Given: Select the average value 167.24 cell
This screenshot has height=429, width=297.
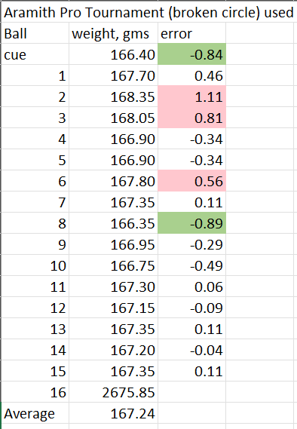Looking at the screenshot, I should [x=113, y=413].
